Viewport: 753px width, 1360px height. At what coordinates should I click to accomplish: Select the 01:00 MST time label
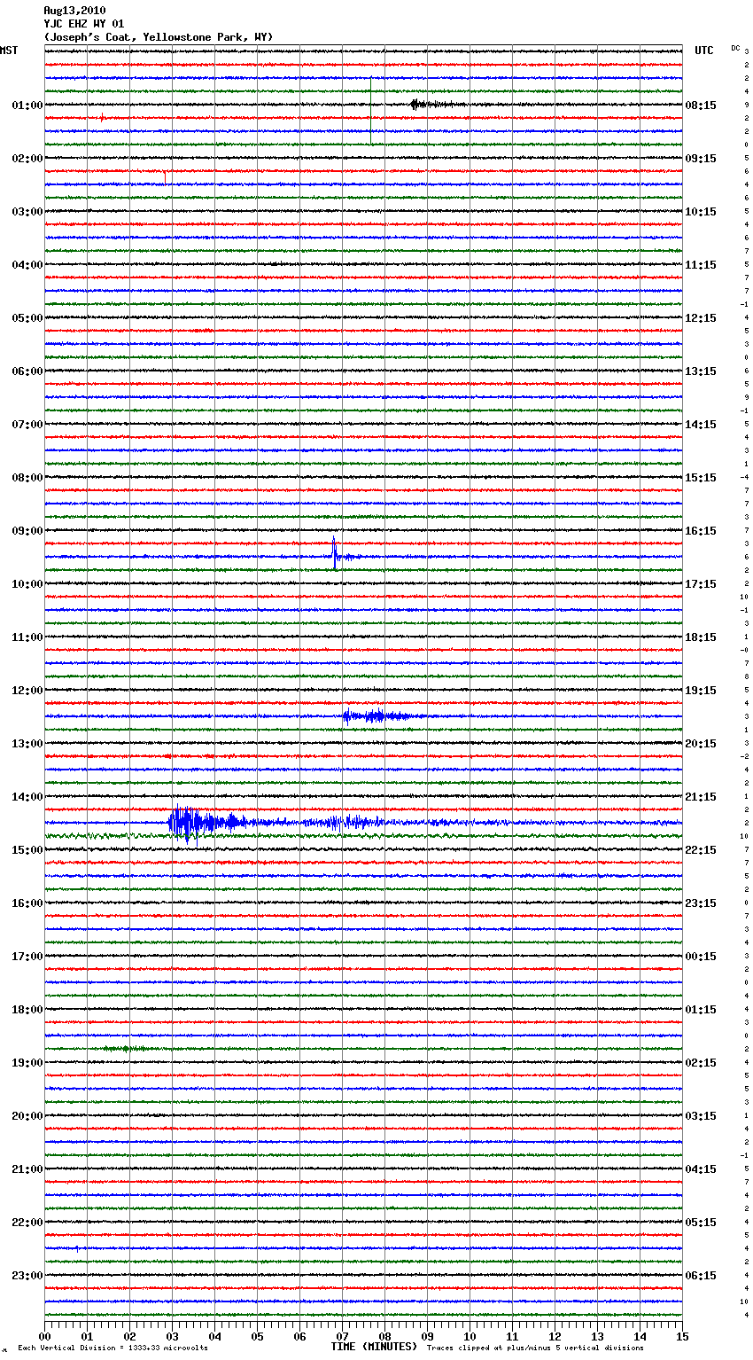27,106
